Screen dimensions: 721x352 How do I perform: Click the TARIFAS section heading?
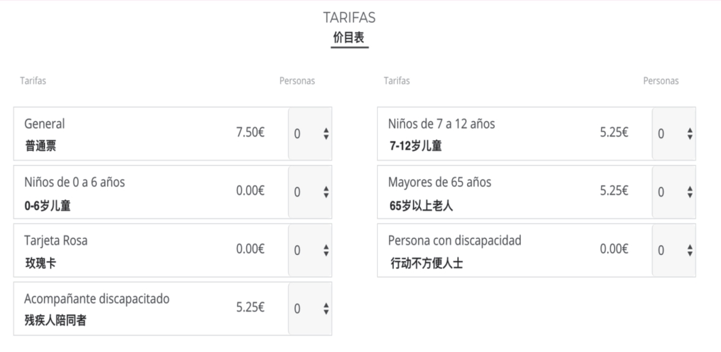pos(349,18)
